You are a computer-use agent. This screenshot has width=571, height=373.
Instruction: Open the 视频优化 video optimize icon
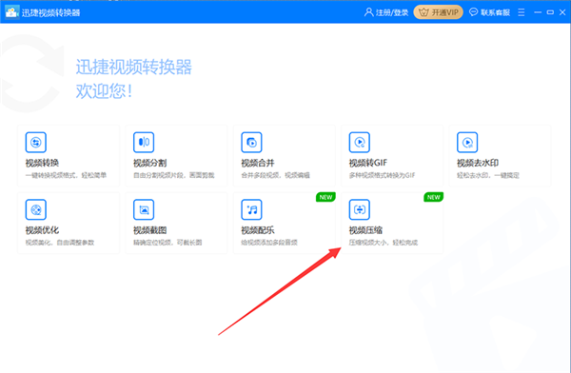tap(36, 209)
